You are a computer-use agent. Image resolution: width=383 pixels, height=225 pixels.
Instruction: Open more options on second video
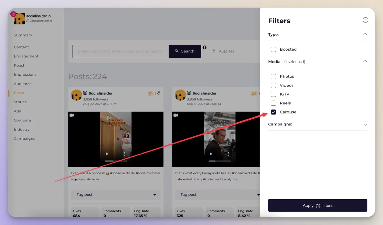tap(229, 154)
